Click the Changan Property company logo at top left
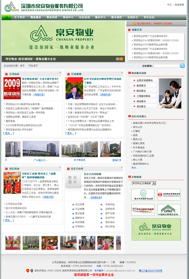The width and height of the screenshot is (189, 279). click(x=44, y=7)
